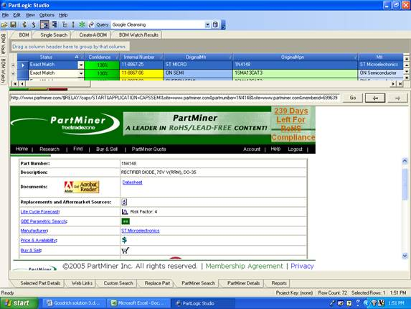The width and height of the screenshot is (411, 309).
Task: Click the web page scrollbar down arrow
Action: 405,256
